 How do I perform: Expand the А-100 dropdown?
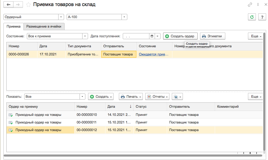(x=124, y=17)
